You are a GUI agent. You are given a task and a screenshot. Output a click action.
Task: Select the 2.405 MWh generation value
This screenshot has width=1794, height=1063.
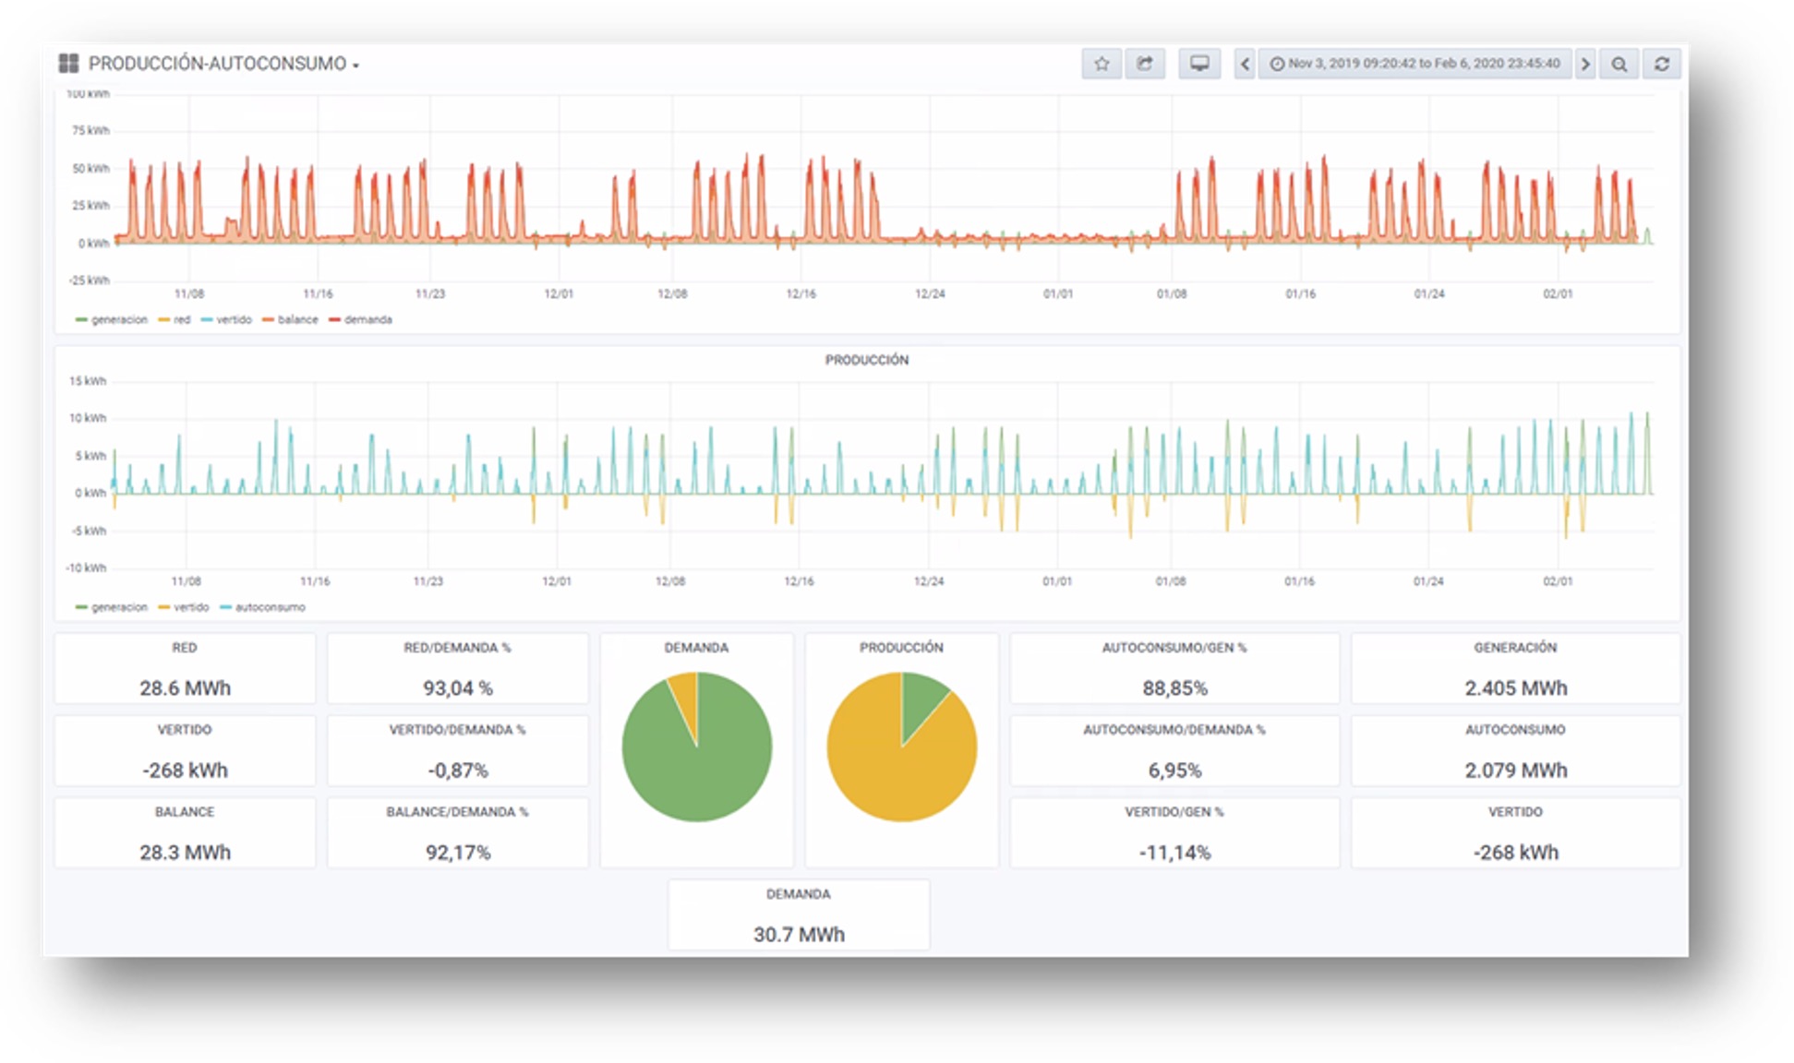click(1515, 688)
